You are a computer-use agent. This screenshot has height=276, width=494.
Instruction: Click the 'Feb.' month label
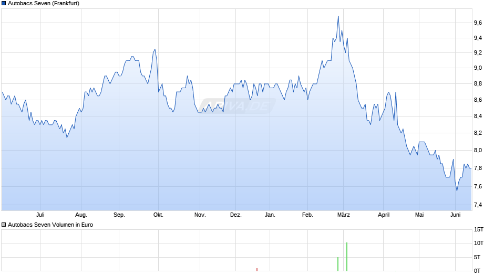pos(307,215)
